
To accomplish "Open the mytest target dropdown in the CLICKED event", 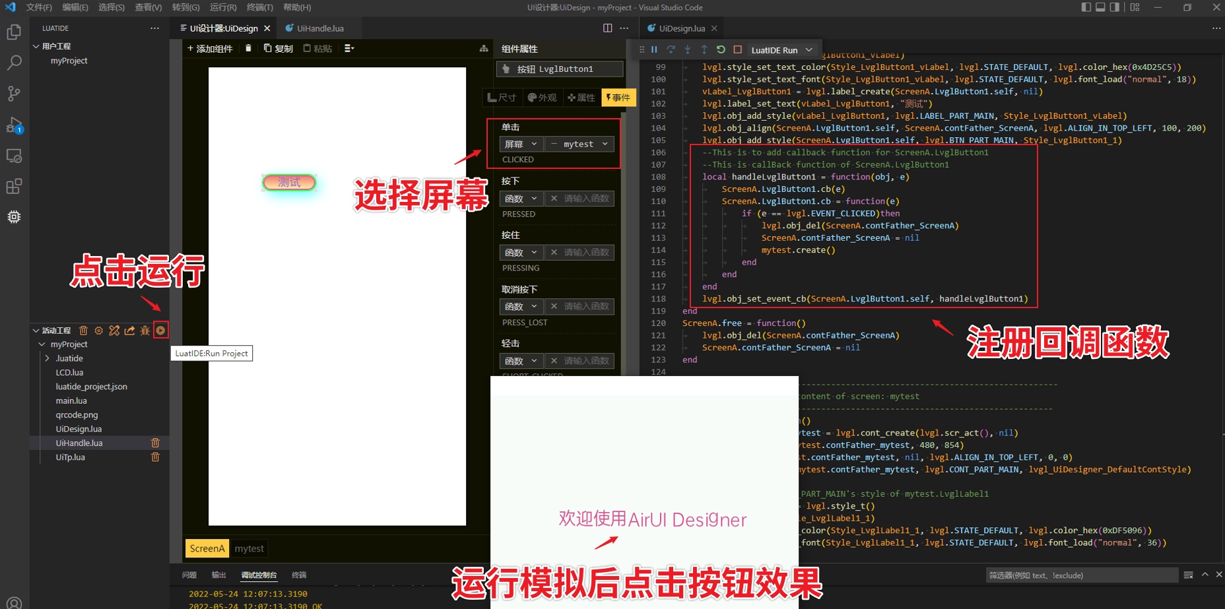I will (x=579, y=144).
